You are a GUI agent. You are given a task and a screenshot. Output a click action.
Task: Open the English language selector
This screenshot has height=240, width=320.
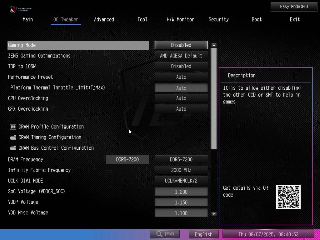coord(203,234)
